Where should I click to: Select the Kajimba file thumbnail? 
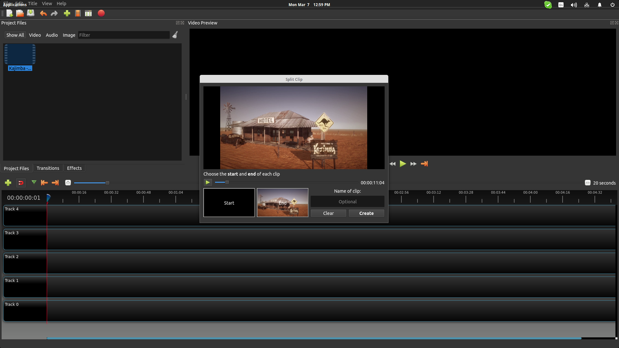point(20,55)
